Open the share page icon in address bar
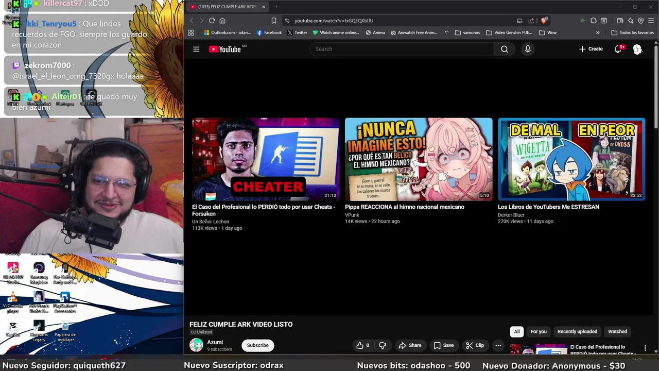Viewport: 659px width, 371px height. (531, 21)
